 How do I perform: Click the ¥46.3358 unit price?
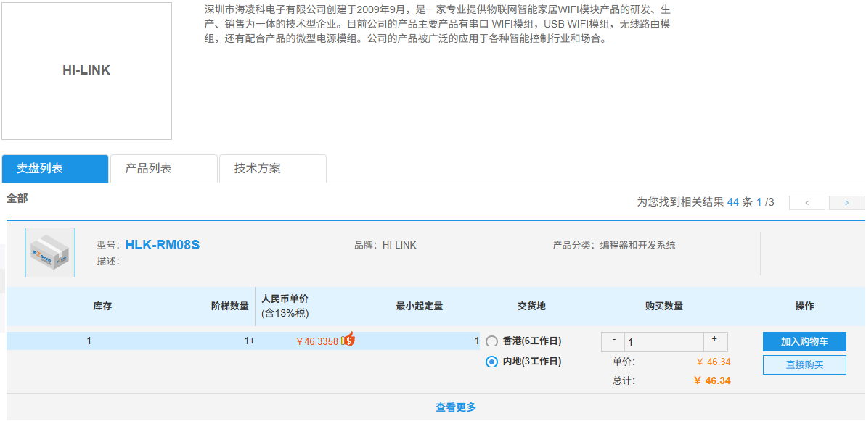(x=317, y=341)
